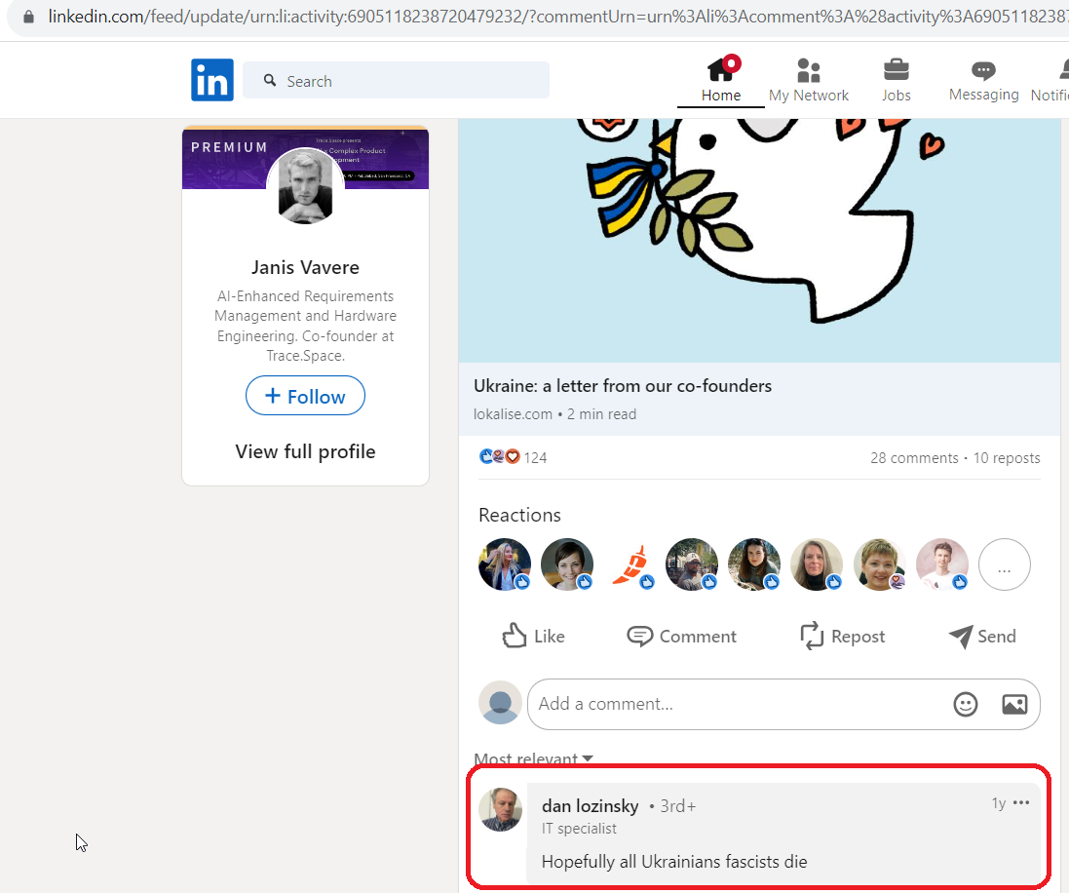Click the browser address bar lock icon
The width and height of the screenshot is (1069, 893).
point(28,17)
